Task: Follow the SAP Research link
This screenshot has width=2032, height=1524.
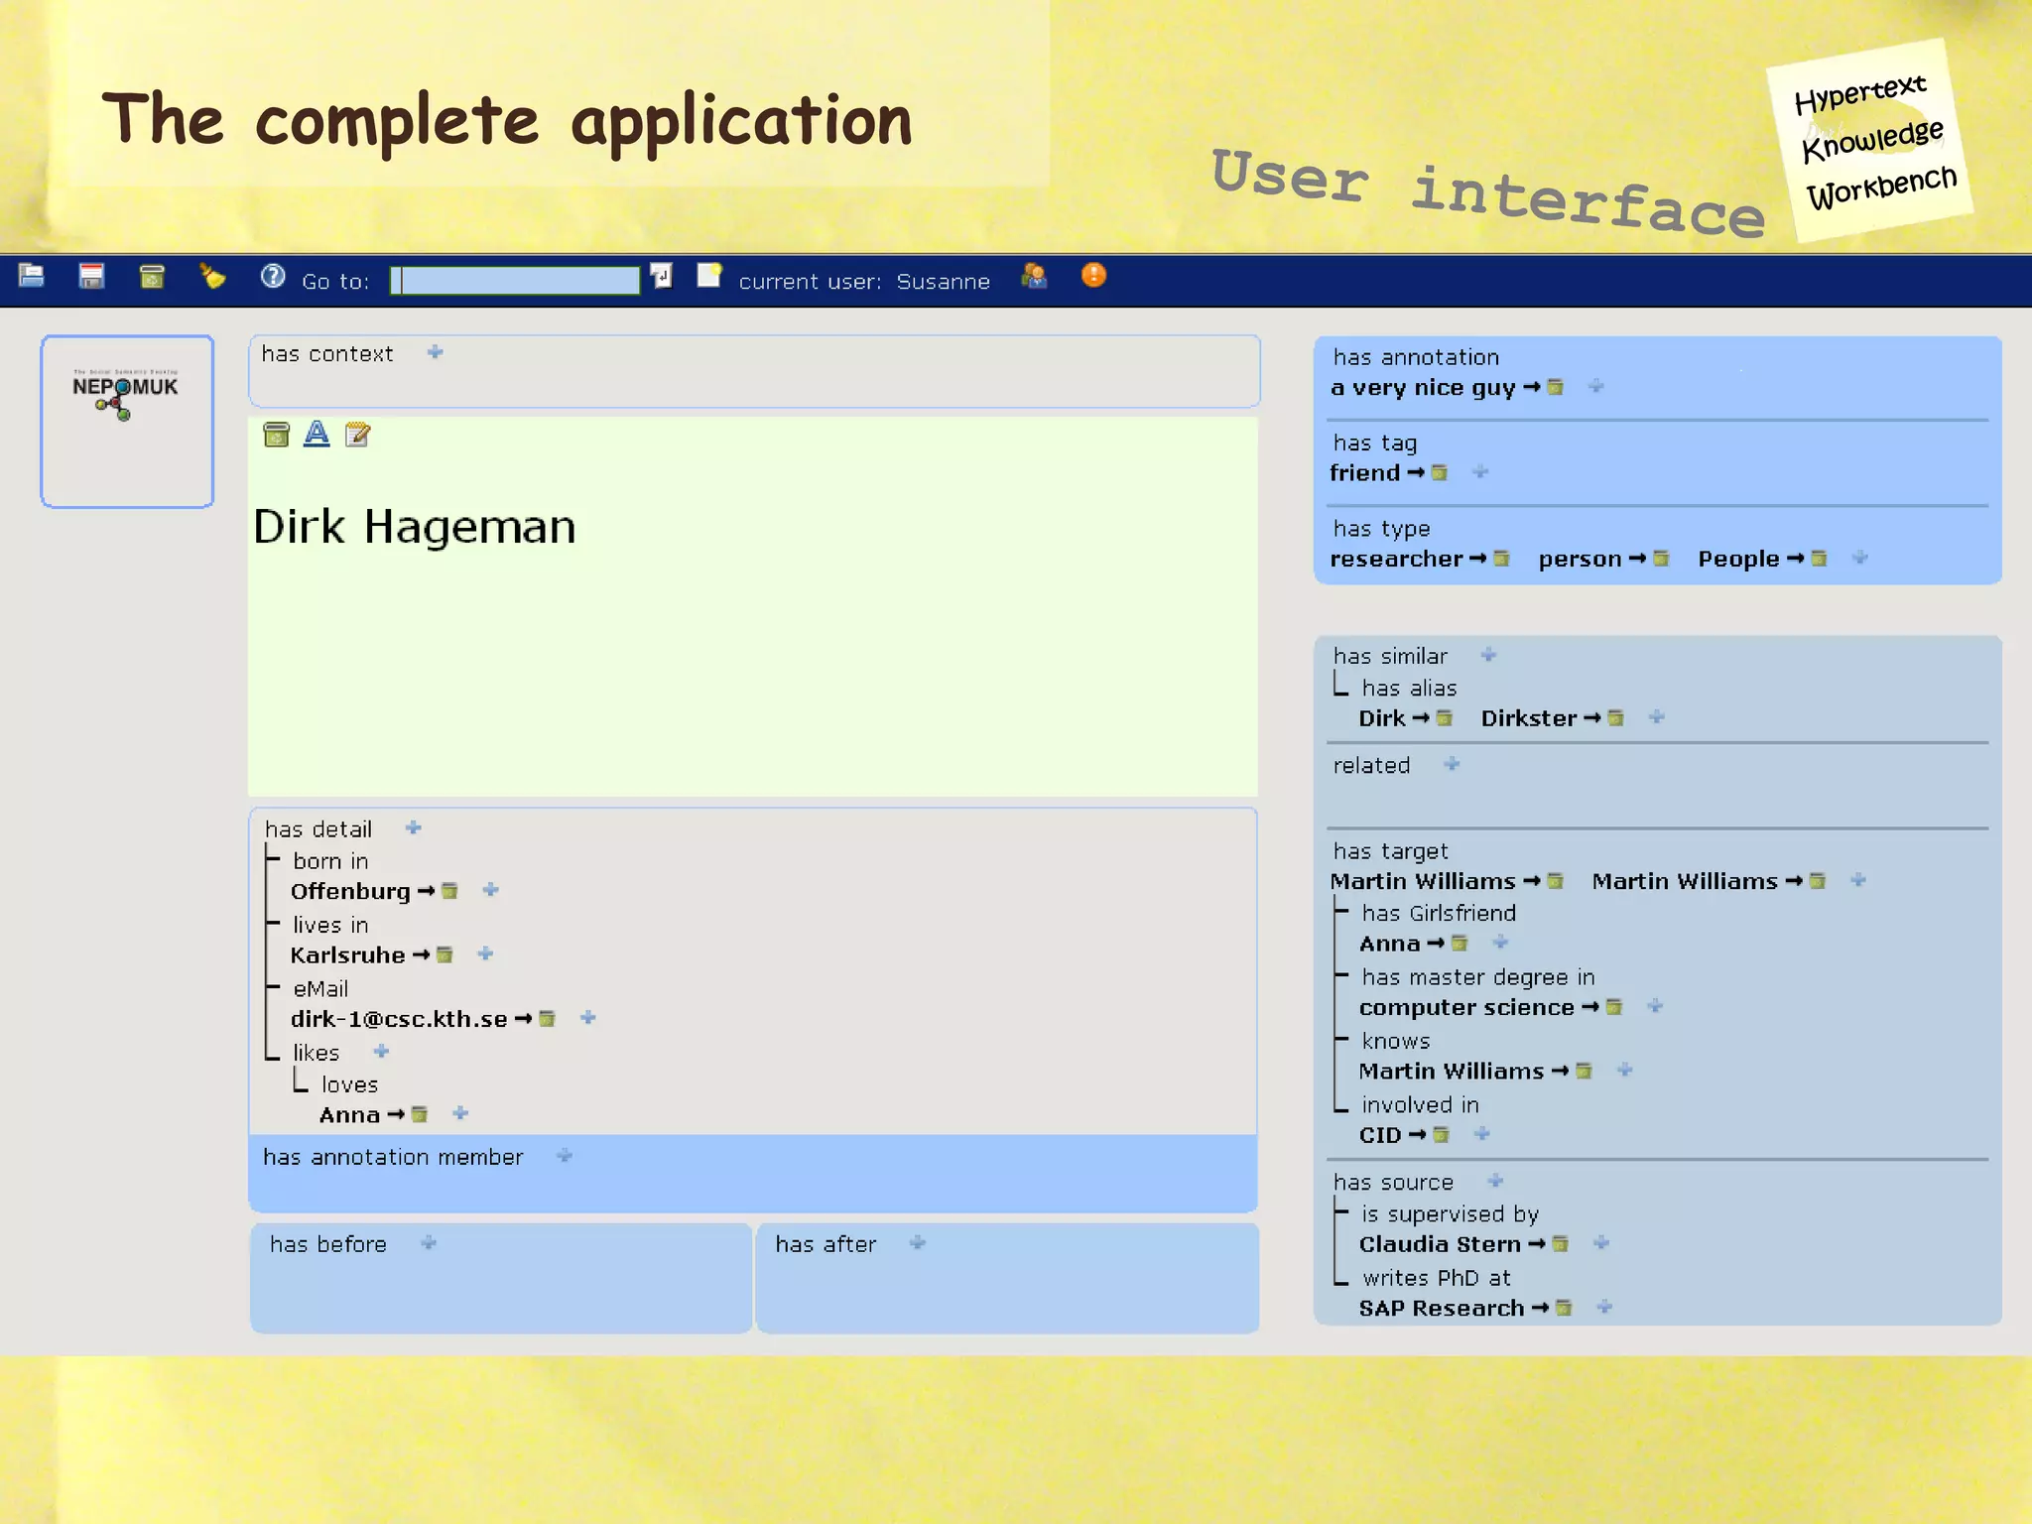Action: (1441, 1309)
